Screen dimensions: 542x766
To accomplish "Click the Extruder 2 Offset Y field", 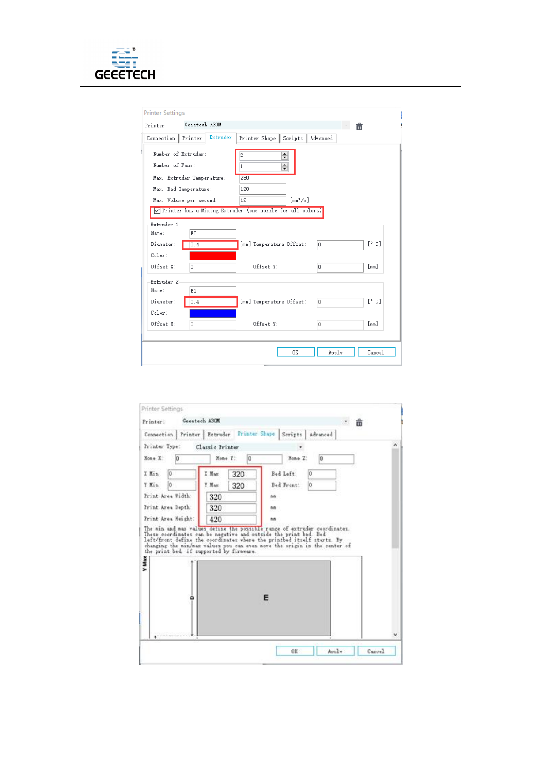I will pos(340,325).
